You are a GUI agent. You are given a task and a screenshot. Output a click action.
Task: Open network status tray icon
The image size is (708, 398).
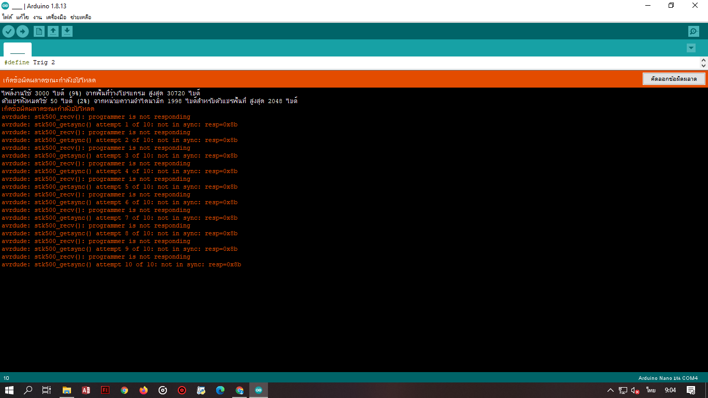pos(623,390)
